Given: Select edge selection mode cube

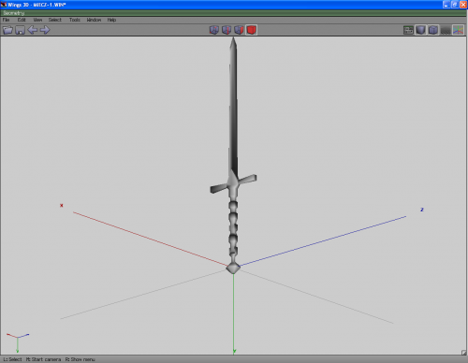Looking at the screenshot, I should point(227,30).
